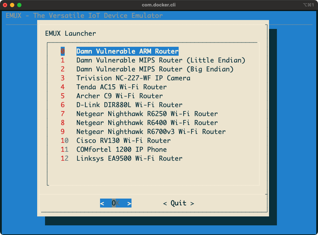
Task: Click the com.docker.cli terminal title bar
Action: click(159, 5)
